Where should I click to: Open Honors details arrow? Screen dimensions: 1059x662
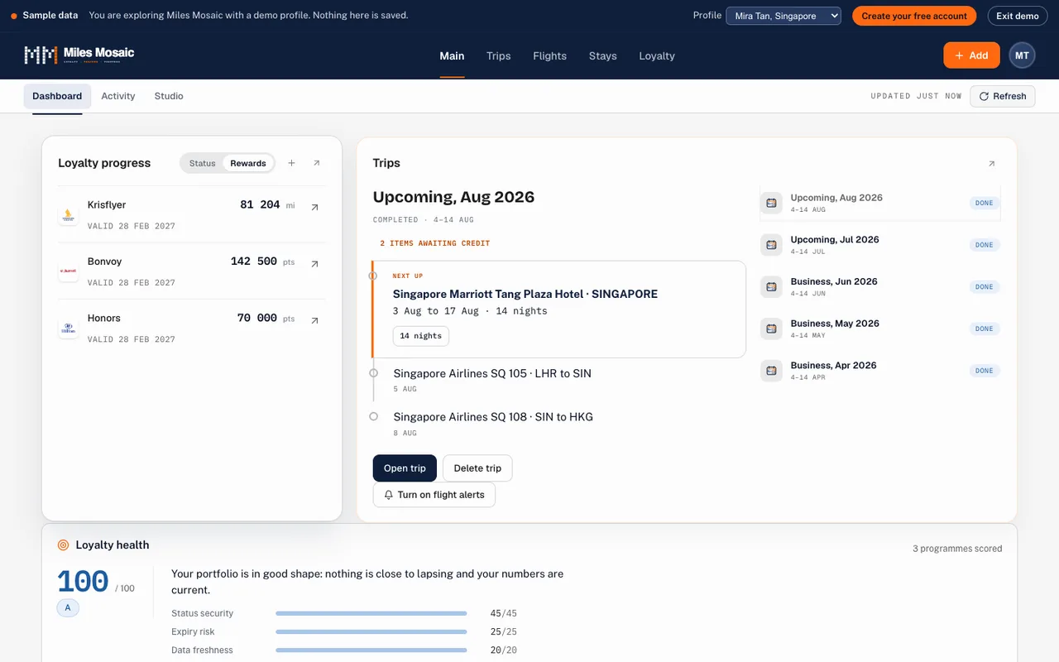pos(314,320)
